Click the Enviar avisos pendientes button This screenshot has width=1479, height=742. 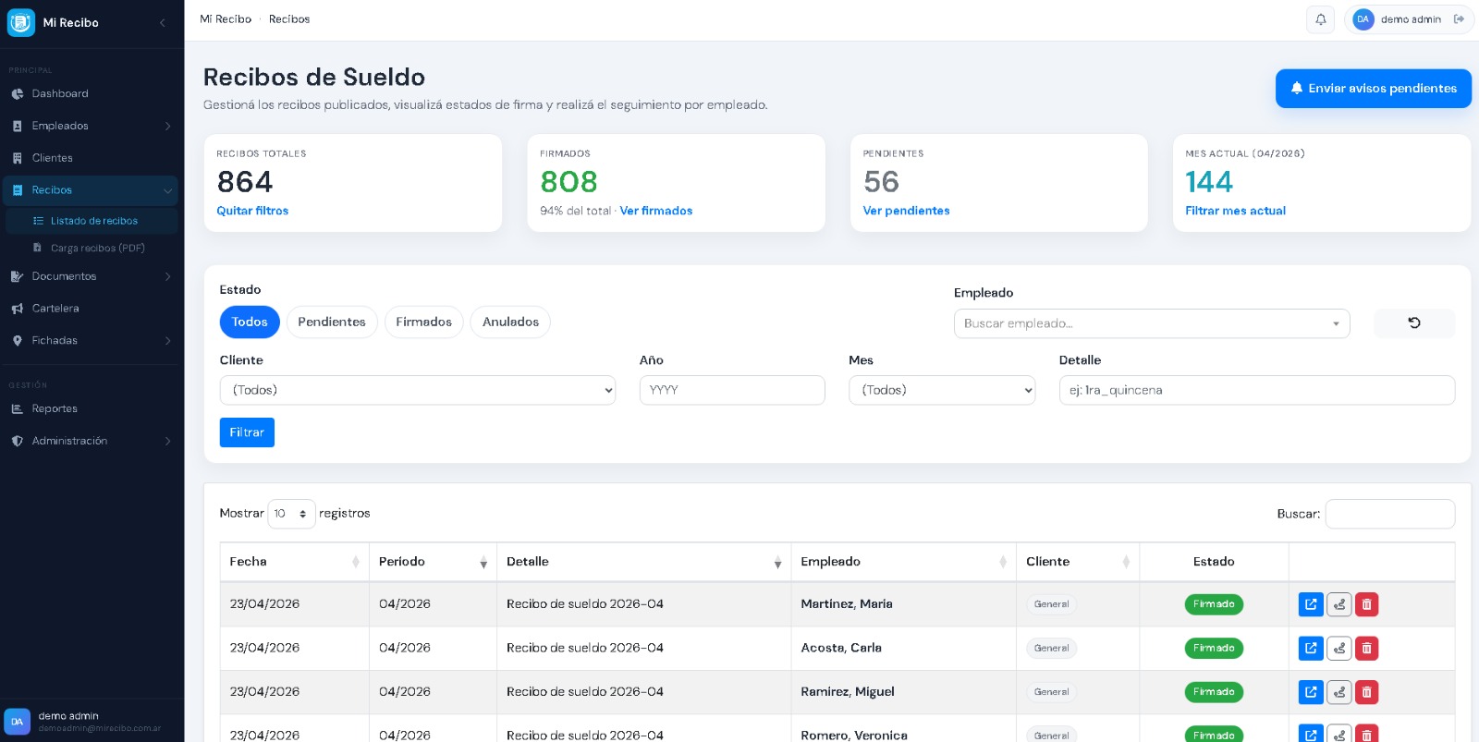[1373, 89]
